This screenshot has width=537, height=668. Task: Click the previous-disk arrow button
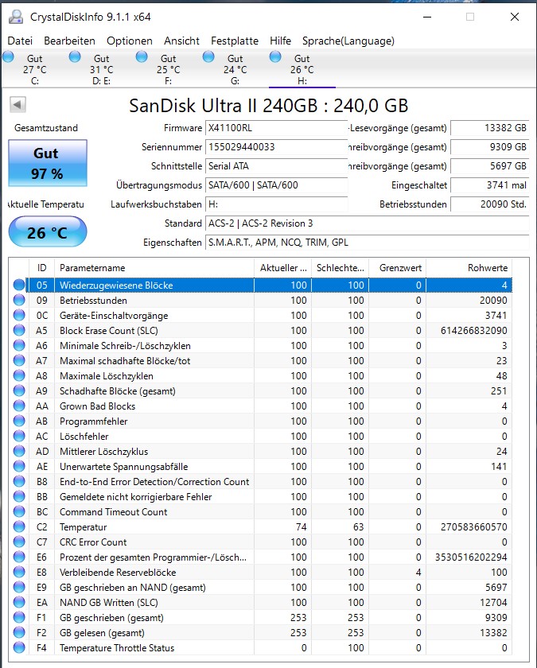pos(18,104)
